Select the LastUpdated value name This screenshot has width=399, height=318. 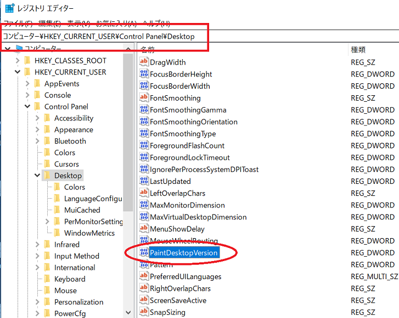coord(170,181)
